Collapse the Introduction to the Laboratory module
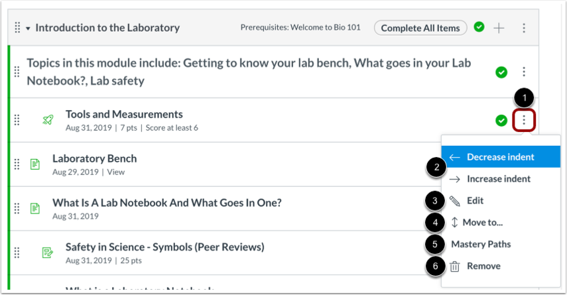The height and width of the screenshot is (295, 567). [x=28, y=29]
